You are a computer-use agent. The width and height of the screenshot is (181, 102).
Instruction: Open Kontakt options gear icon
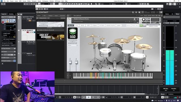(x=136, y=12)
